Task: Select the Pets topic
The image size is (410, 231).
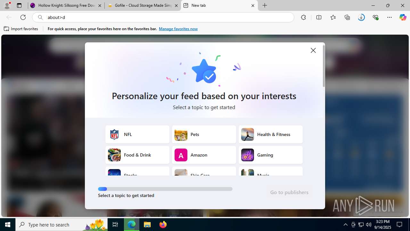Action: point(204,134)
